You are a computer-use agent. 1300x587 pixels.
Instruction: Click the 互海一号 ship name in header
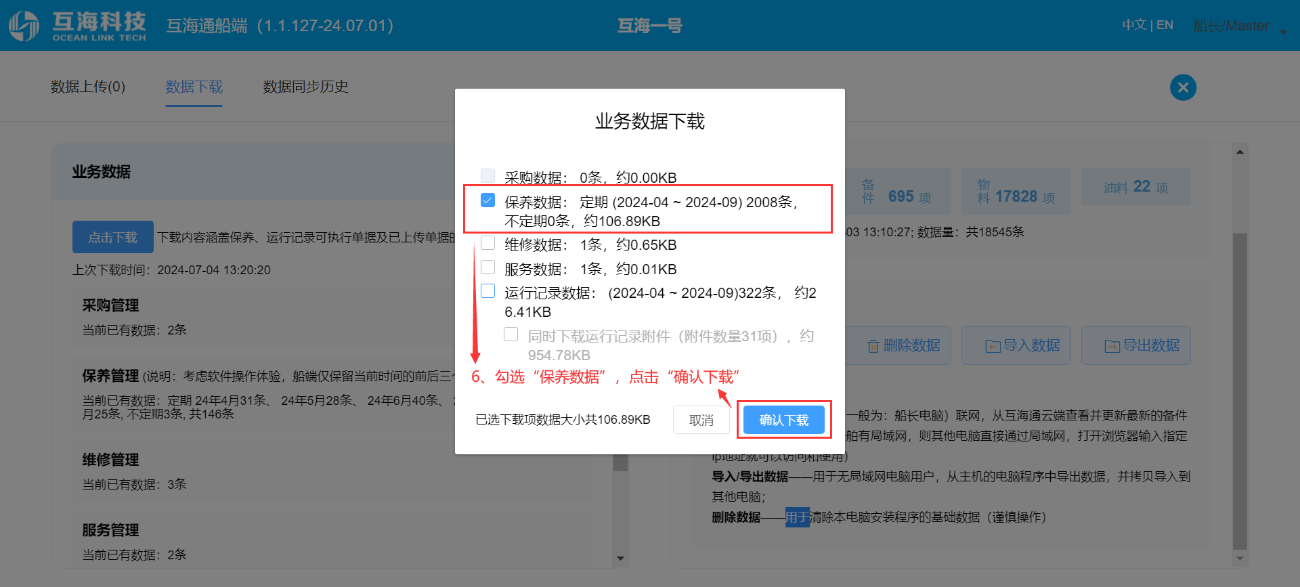point(650,26)
